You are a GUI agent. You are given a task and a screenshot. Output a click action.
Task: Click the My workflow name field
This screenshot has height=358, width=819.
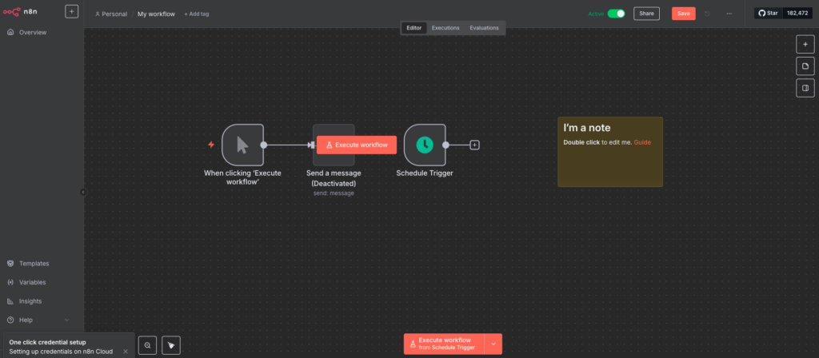tap(156, 14)
